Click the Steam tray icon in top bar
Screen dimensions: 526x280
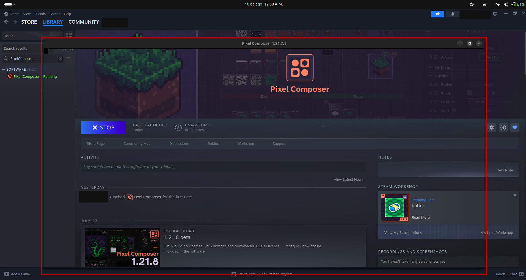(x=472, y=4)
